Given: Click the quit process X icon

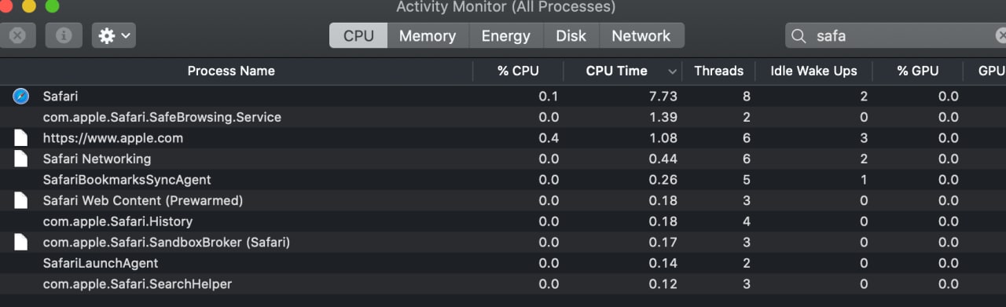Looking at the screenshot, I should (x=18, y=35).
